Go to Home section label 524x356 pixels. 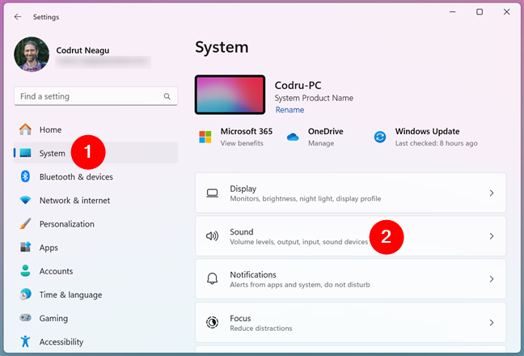(x=50, y=129)
